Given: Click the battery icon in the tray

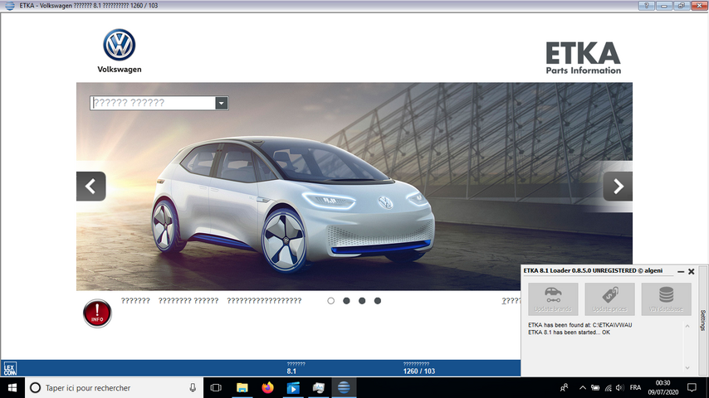Looking at the screenshot, I should [595, 387].
